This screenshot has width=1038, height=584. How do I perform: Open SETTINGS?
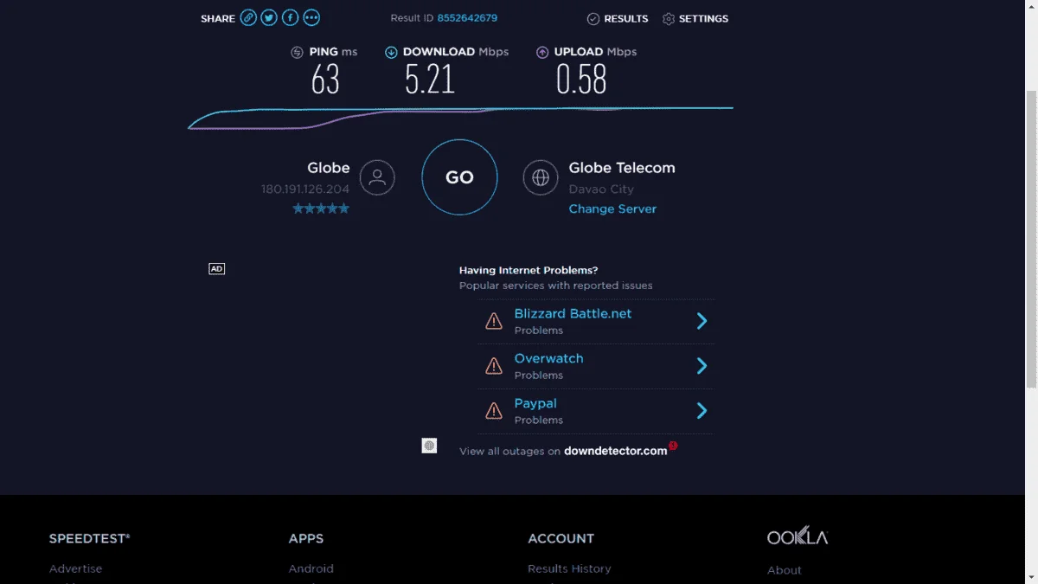[695, 19]
